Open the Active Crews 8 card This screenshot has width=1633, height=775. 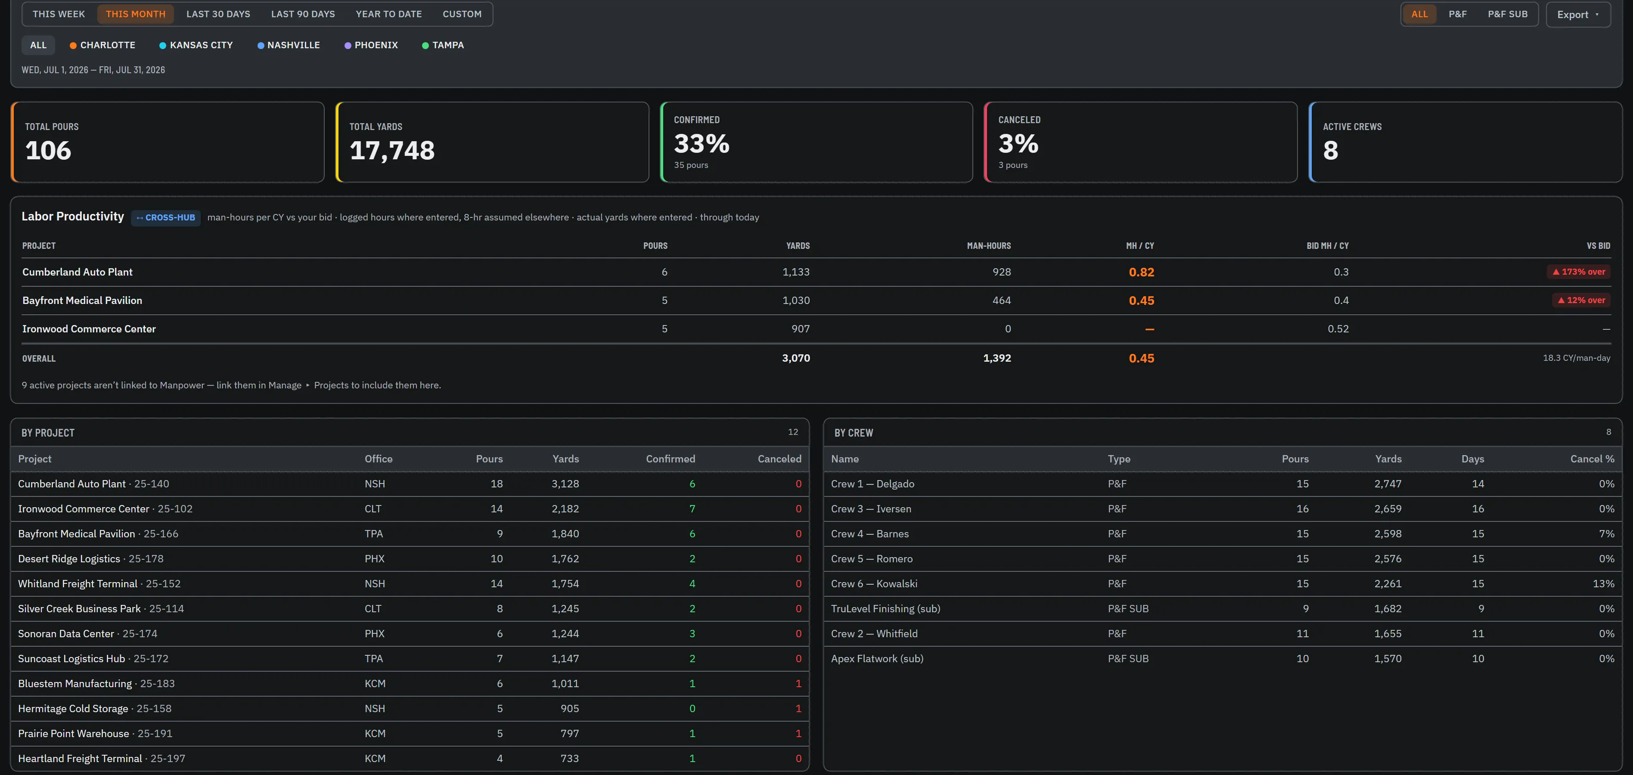pyautogui.click(x=1465, y=142)
